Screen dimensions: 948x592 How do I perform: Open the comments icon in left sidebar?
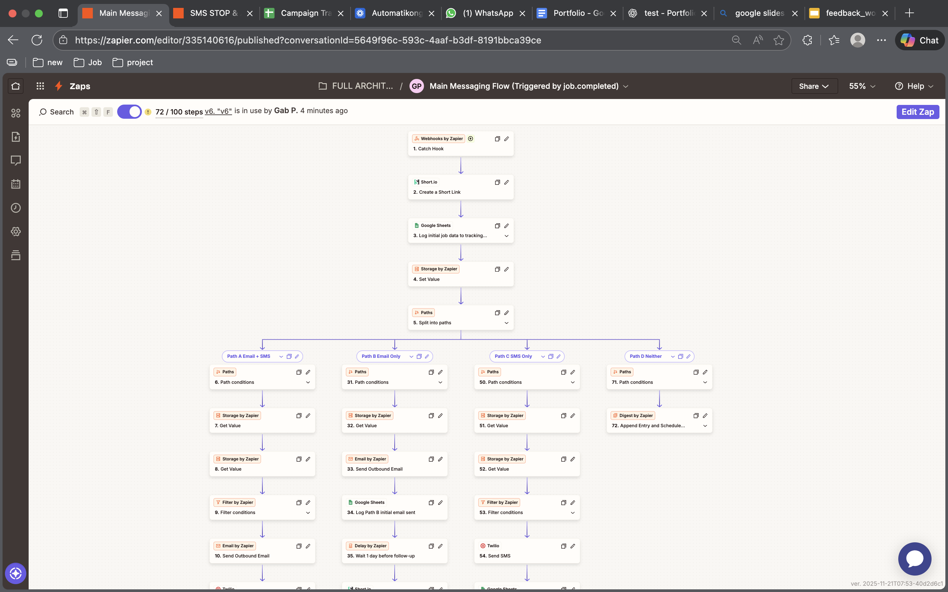(x=16, y=160)
